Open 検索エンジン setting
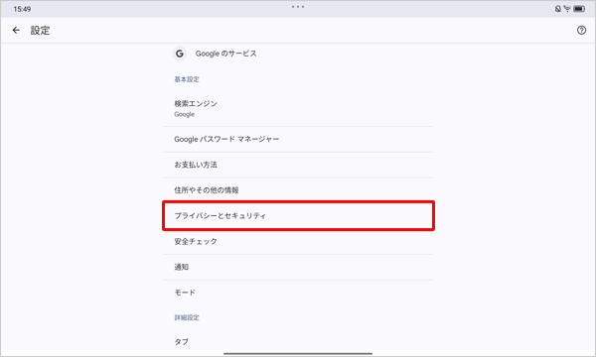596x357 pixels. 298,108
